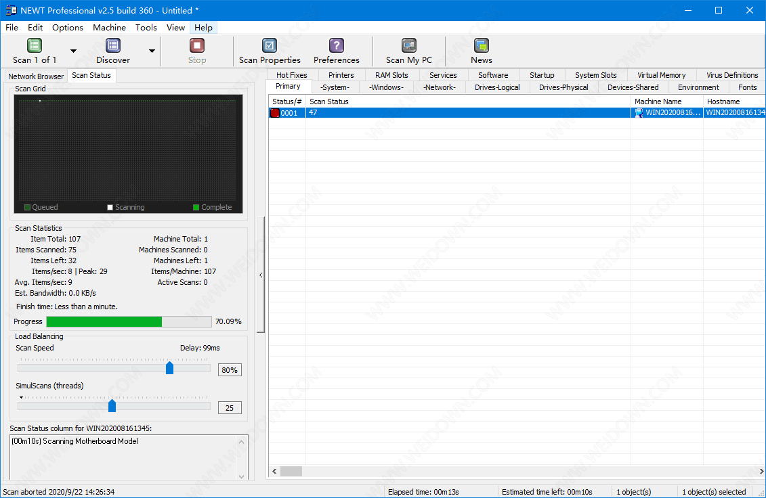Image resolution: width=766 pixels, height=498 pixels.
Task: Click the Scan Grid display area
Action: (x=129, y=154)
